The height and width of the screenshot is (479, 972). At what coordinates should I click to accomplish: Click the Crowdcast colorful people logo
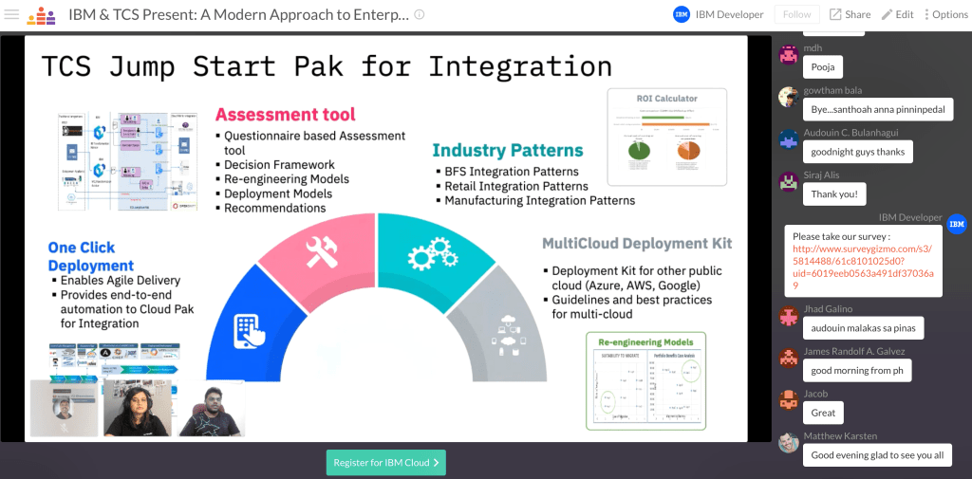pos(41,15)
